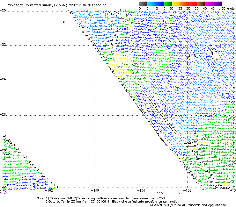
Task: Pick the magenta 40–45 knots color segment
Action: click(209, 4)
